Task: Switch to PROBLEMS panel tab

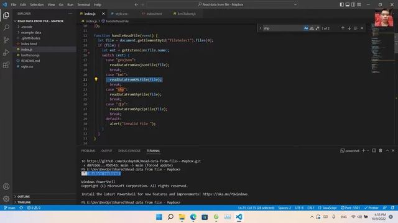Action: (88, 151)
